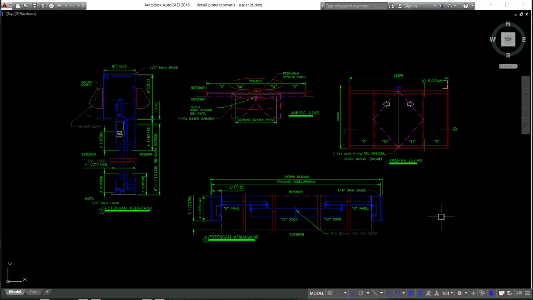Undo the last action via Undo icon
Image resolution: width=533 pixels, height=300 pixels.
[59, 5]
